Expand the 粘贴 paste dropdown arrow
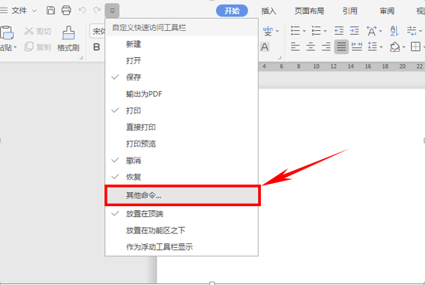 click(x=15, y=47)
